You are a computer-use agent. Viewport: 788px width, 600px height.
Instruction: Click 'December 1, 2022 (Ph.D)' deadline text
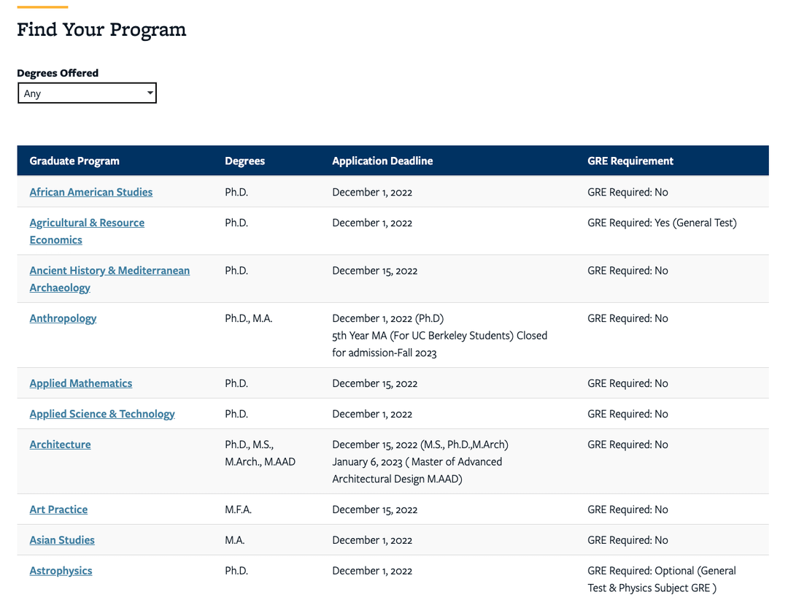coord(388,318)
